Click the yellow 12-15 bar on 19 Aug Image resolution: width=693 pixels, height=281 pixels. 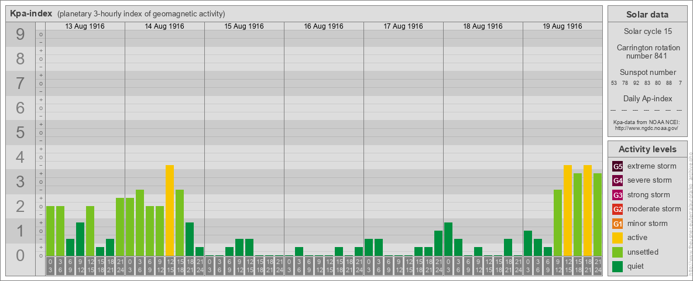coord(568,210)
